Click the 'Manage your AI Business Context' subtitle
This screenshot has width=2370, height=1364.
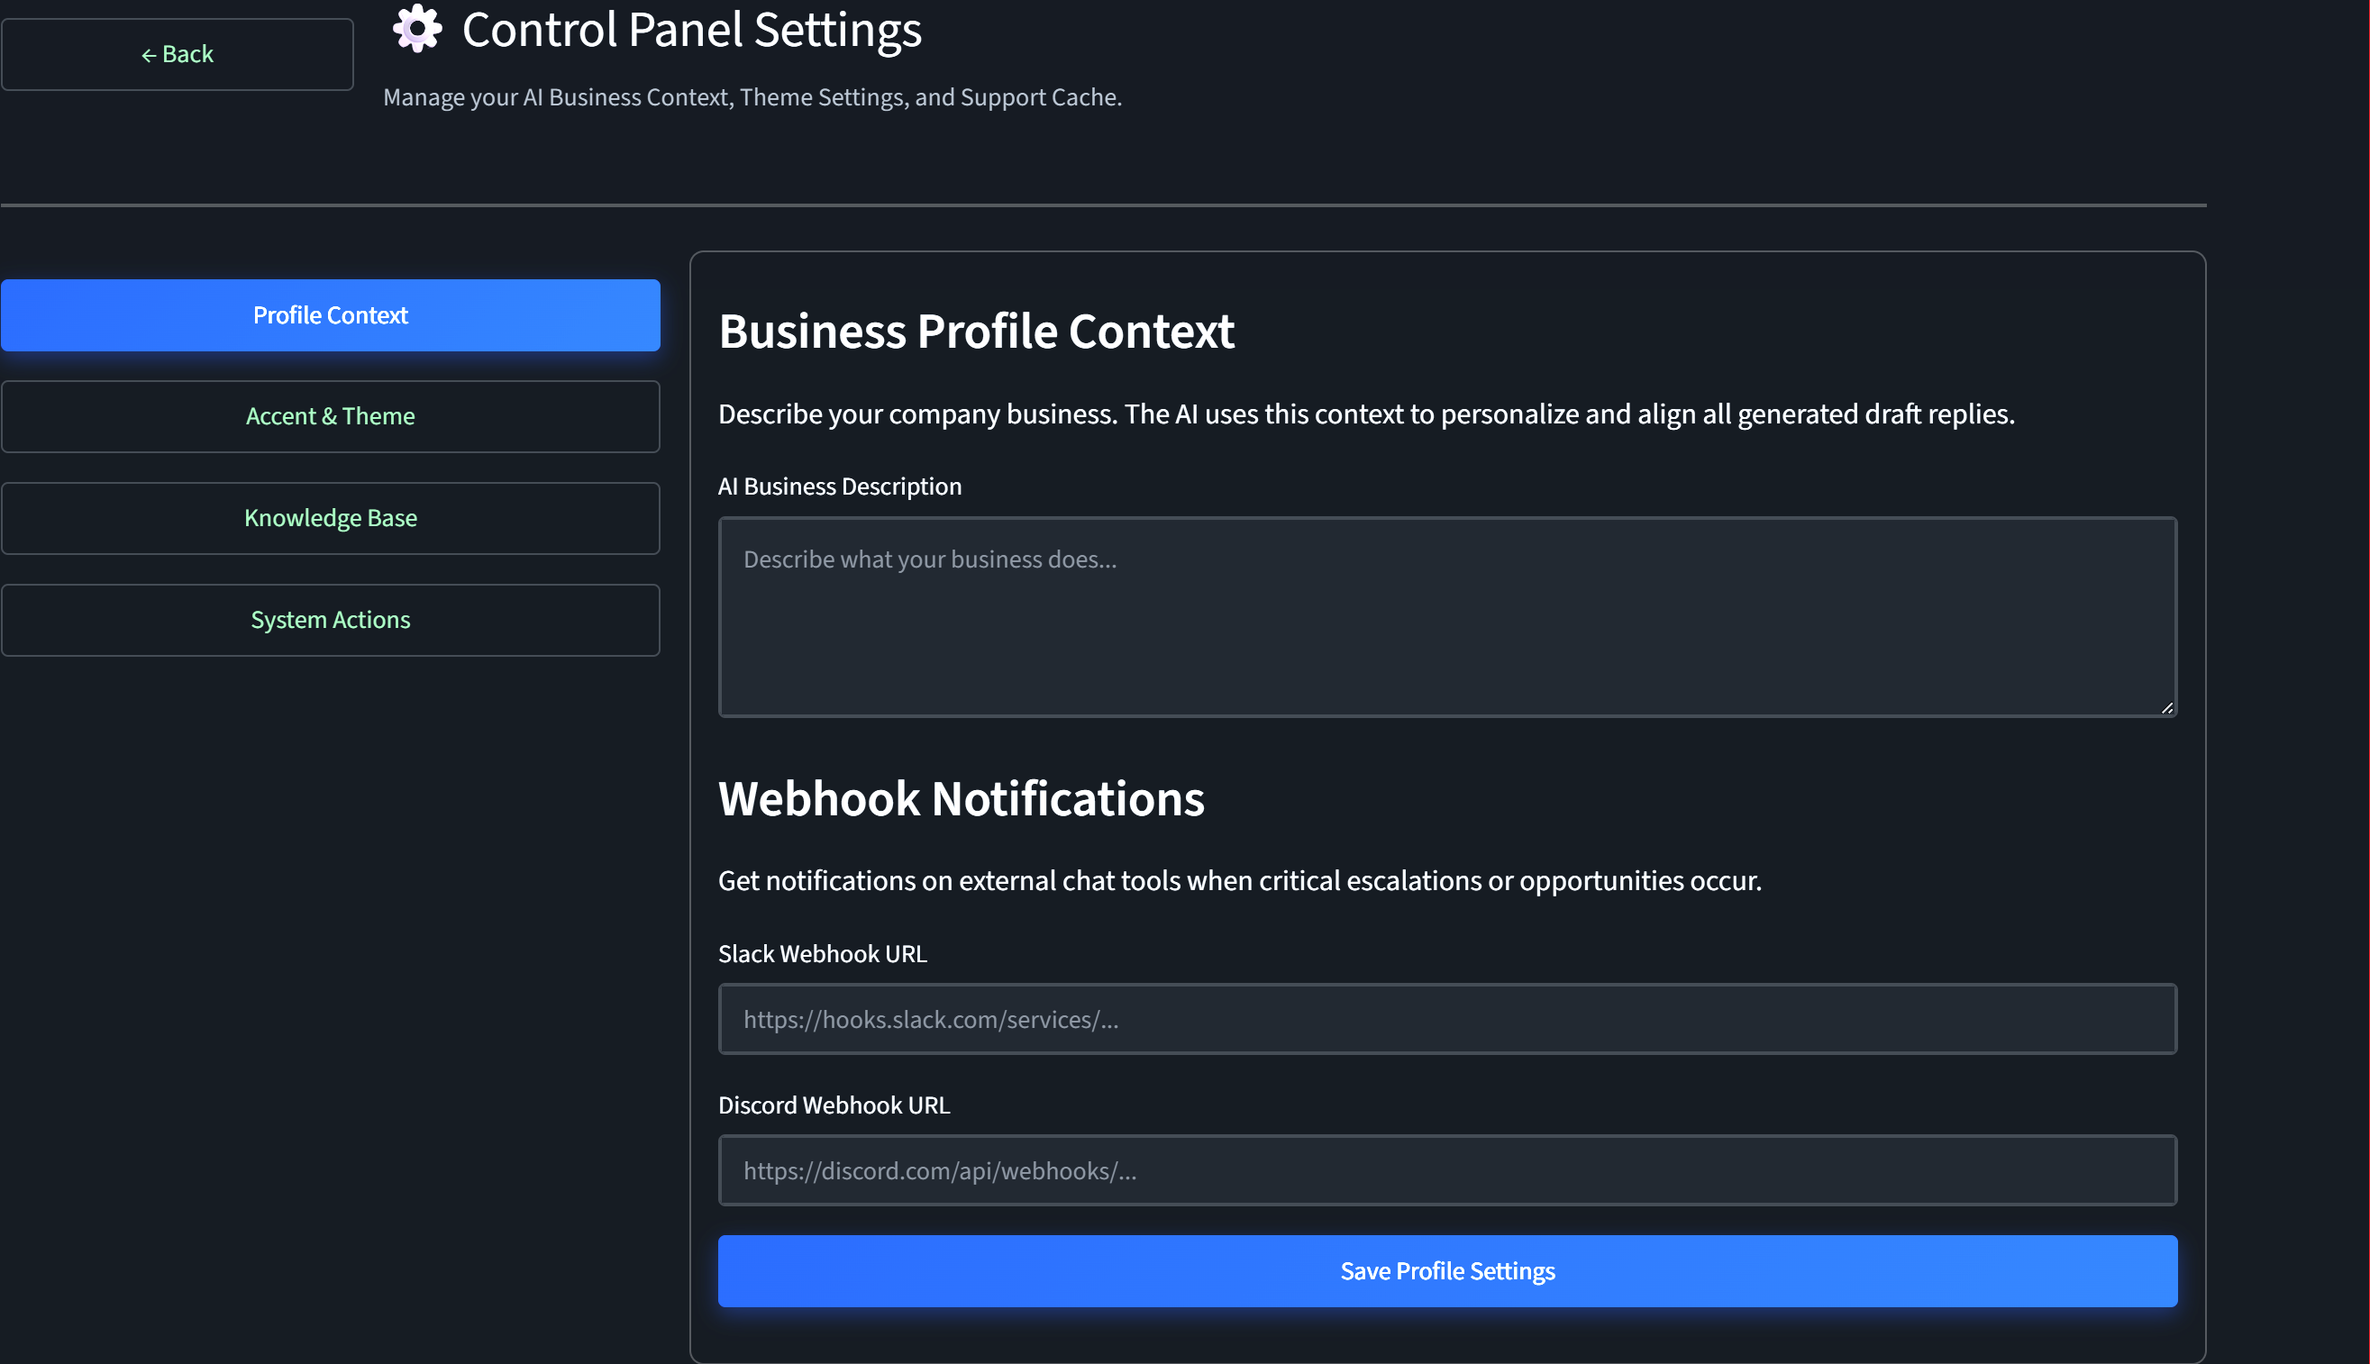tap(752, 97)
